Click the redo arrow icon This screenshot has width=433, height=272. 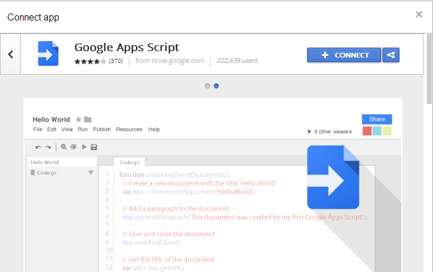[x=48, y=147]
